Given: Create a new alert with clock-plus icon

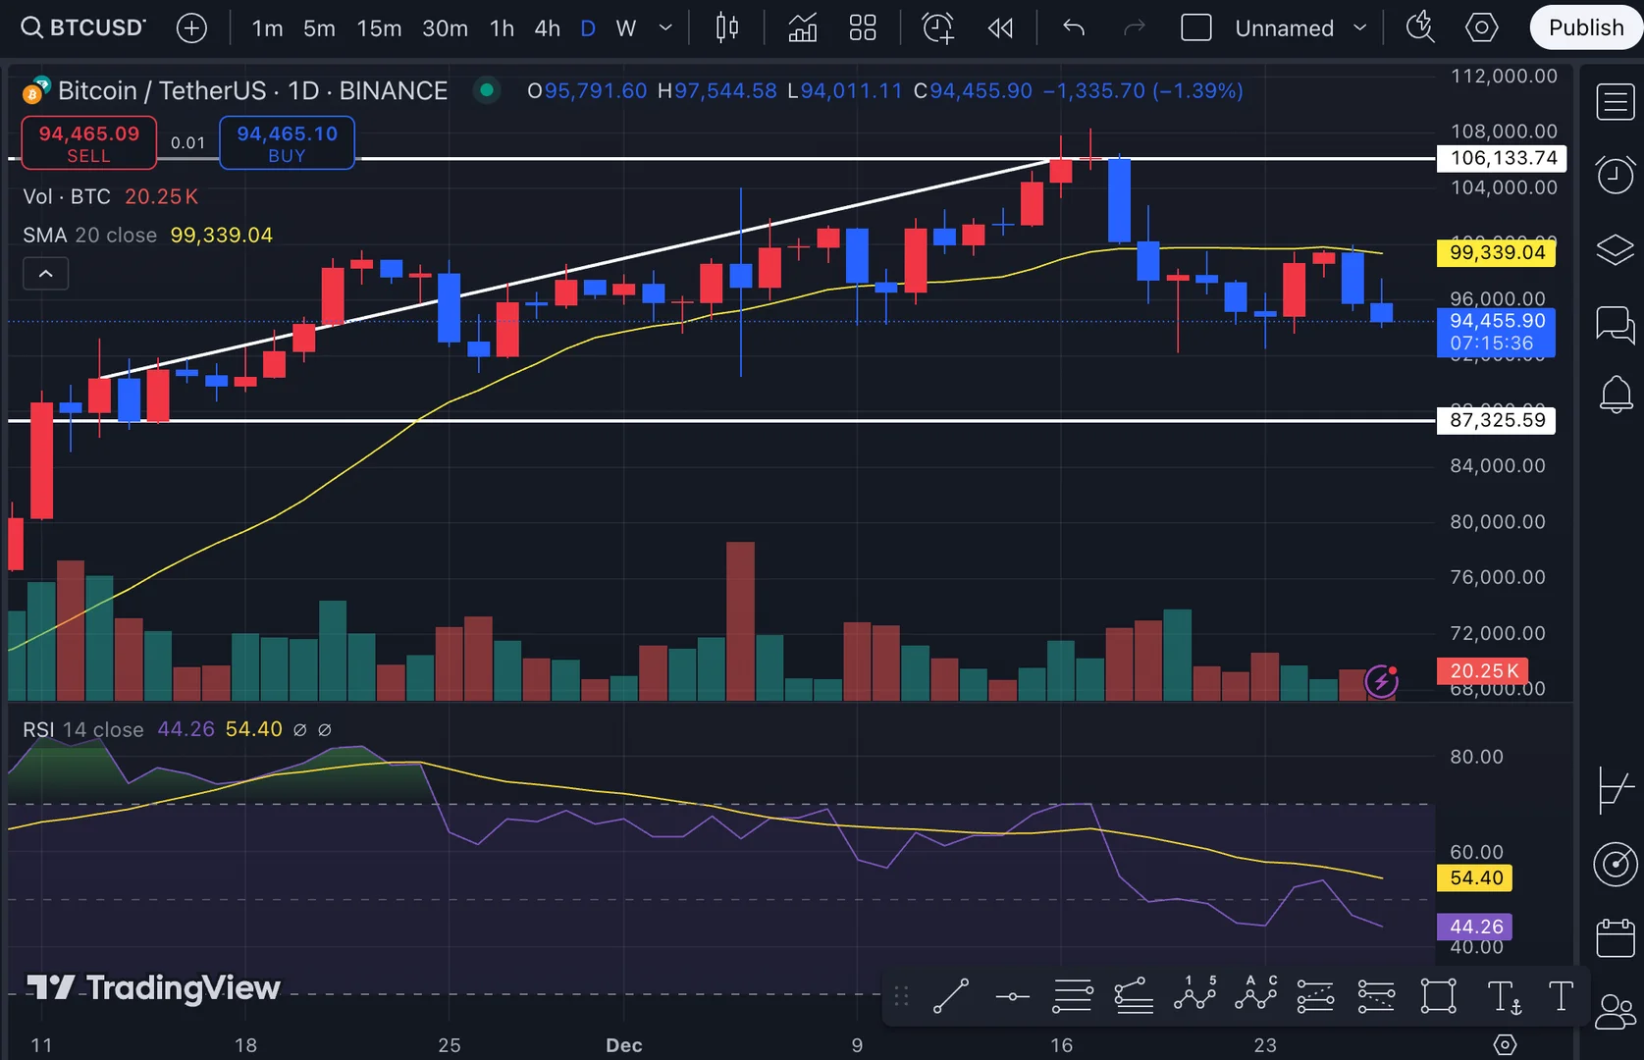Looking at the screenshot, I should tap(937, 27).
